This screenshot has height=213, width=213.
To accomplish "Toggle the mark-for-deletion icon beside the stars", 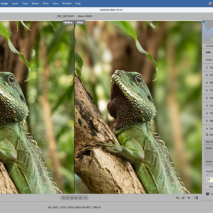I will (x=86, y=198).
